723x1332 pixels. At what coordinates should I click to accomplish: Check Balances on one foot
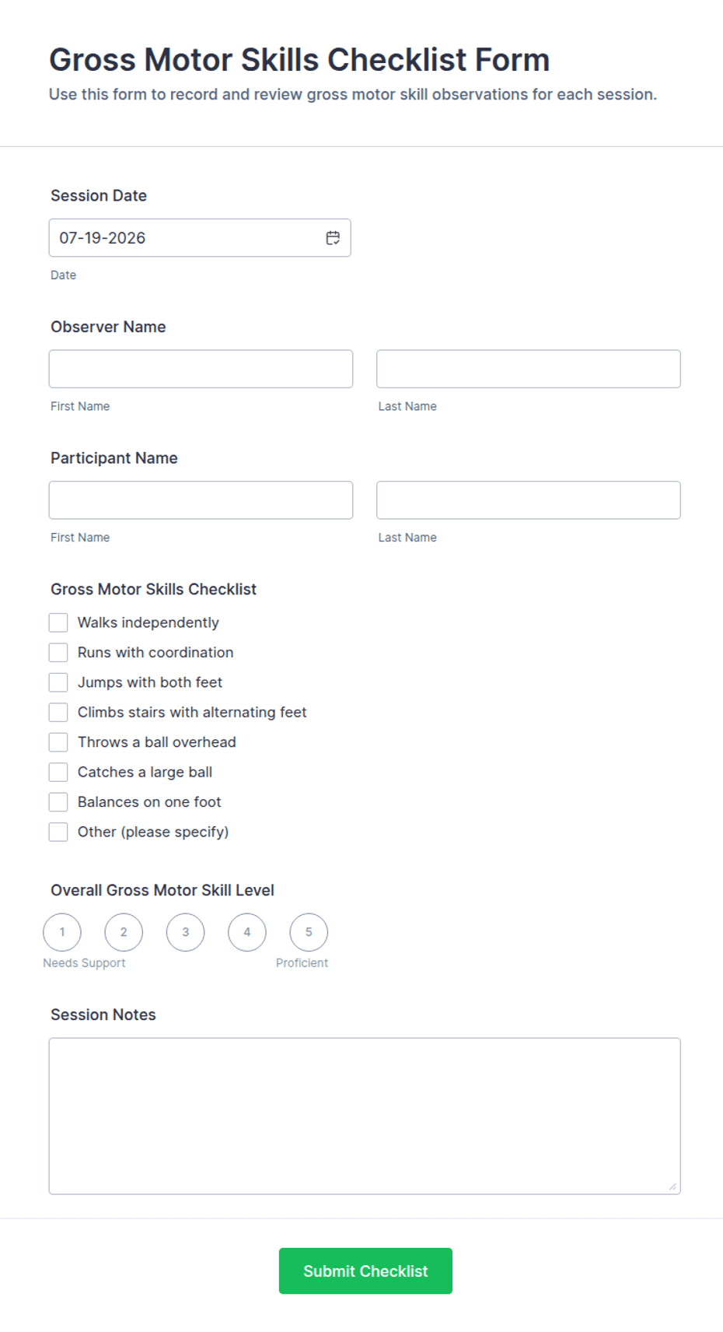(58, 802)
